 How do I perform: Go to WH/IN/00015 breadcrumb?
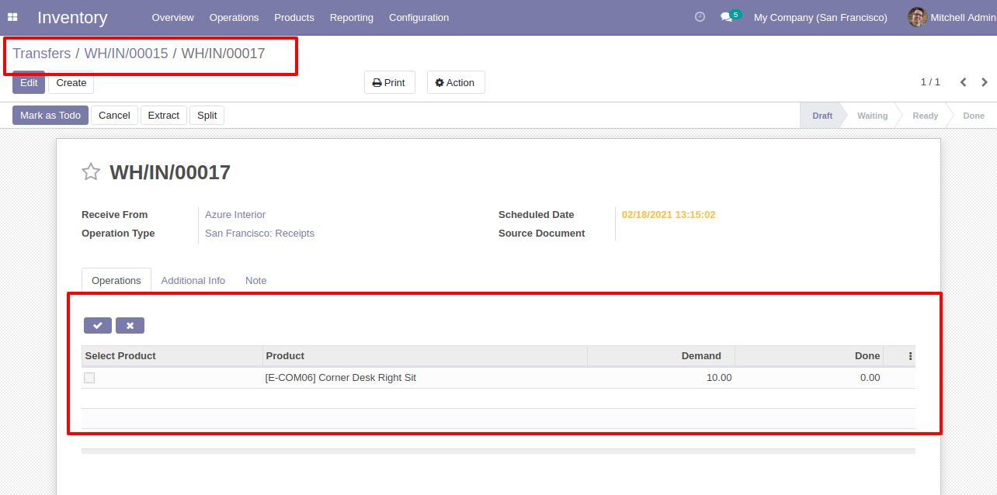pyautogui.click(x=126, y=54)
